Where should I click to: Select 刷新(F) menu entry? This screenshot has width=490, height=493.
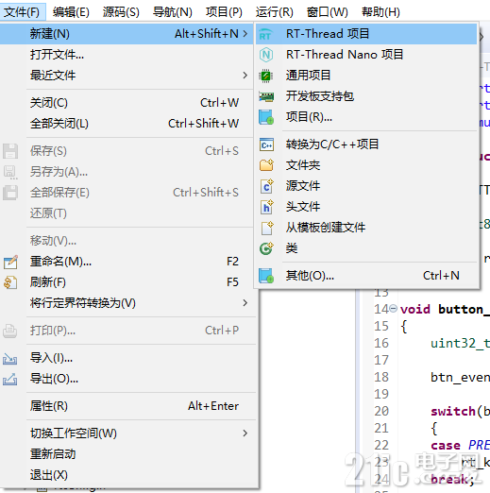127,282
